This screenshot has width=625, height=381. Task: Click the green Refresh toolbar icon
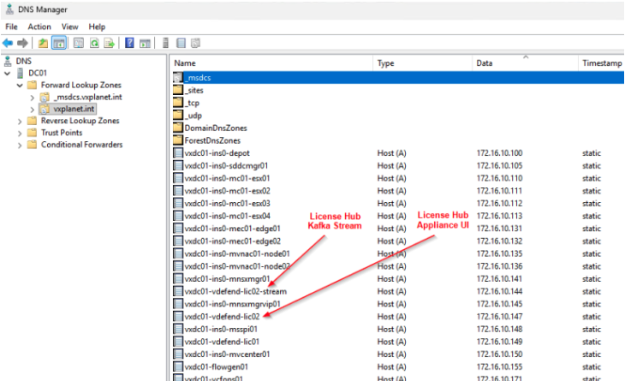pyautogui.click(x=94, y=43)
